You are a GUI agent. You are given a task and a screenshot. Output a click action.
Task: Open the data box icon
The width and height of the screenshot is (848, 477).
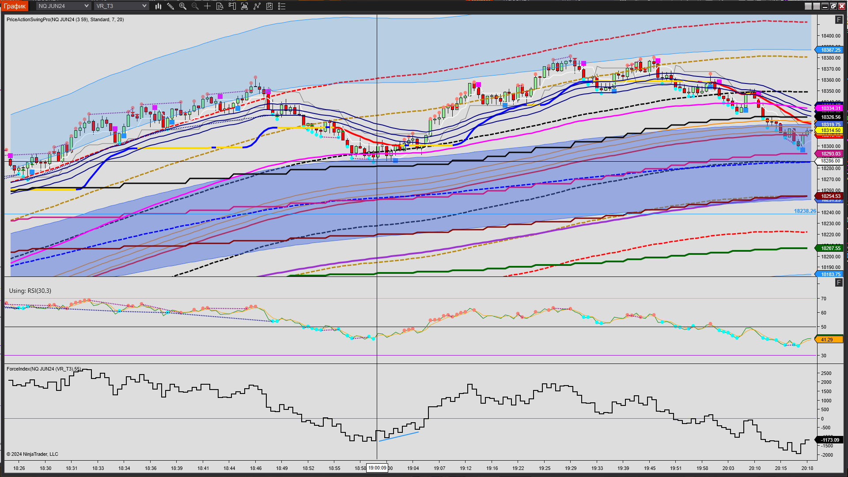220,6
